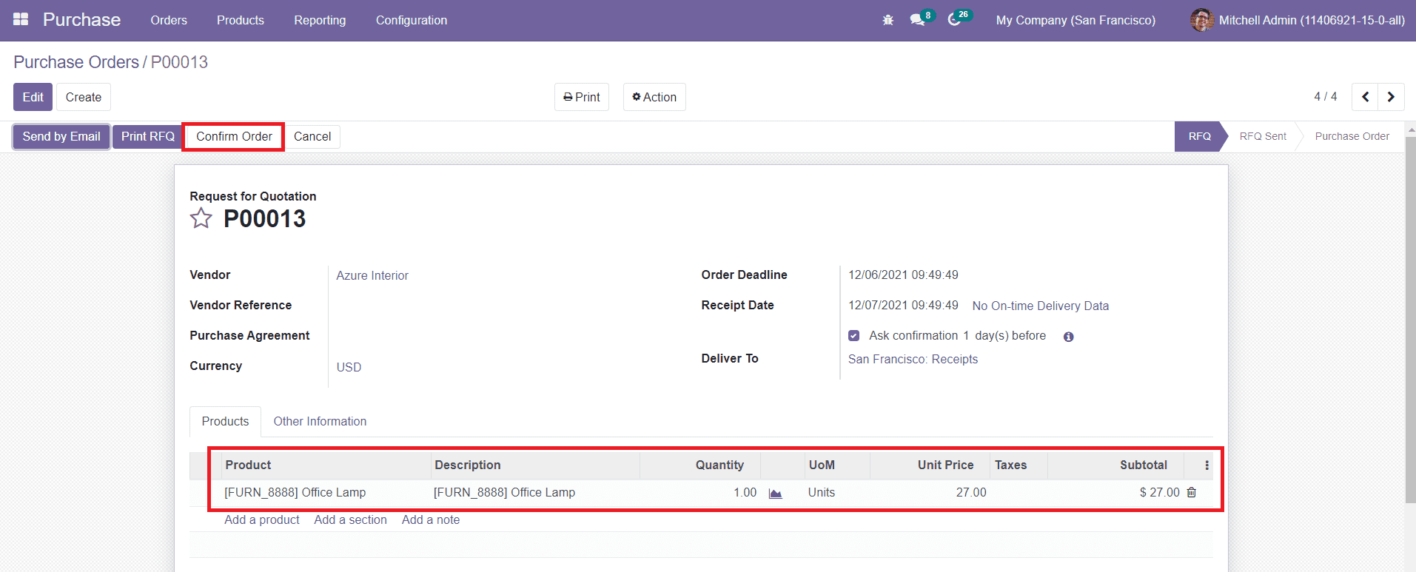Open the conversations messages icon

918,20
